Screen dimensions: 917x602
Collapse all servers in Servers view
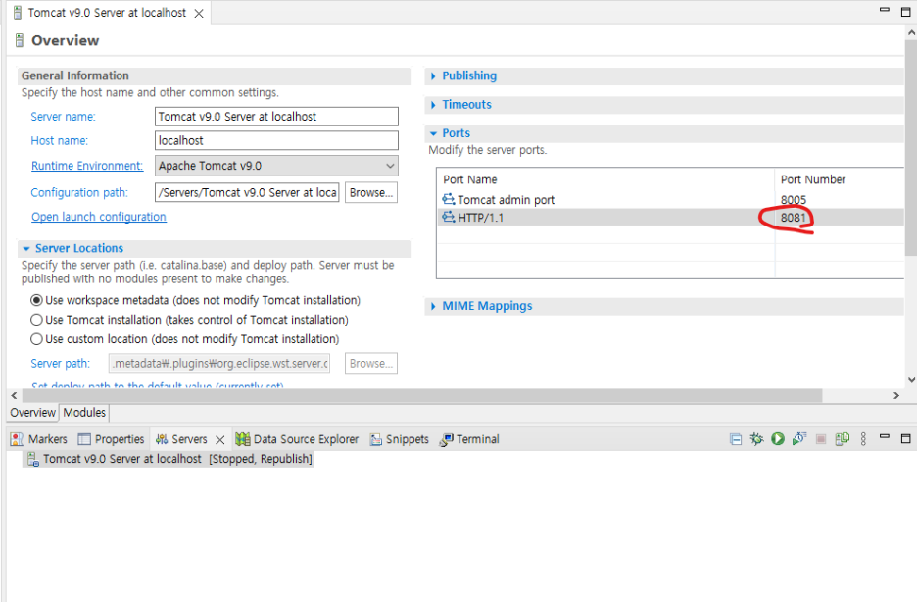coord(736,439)
